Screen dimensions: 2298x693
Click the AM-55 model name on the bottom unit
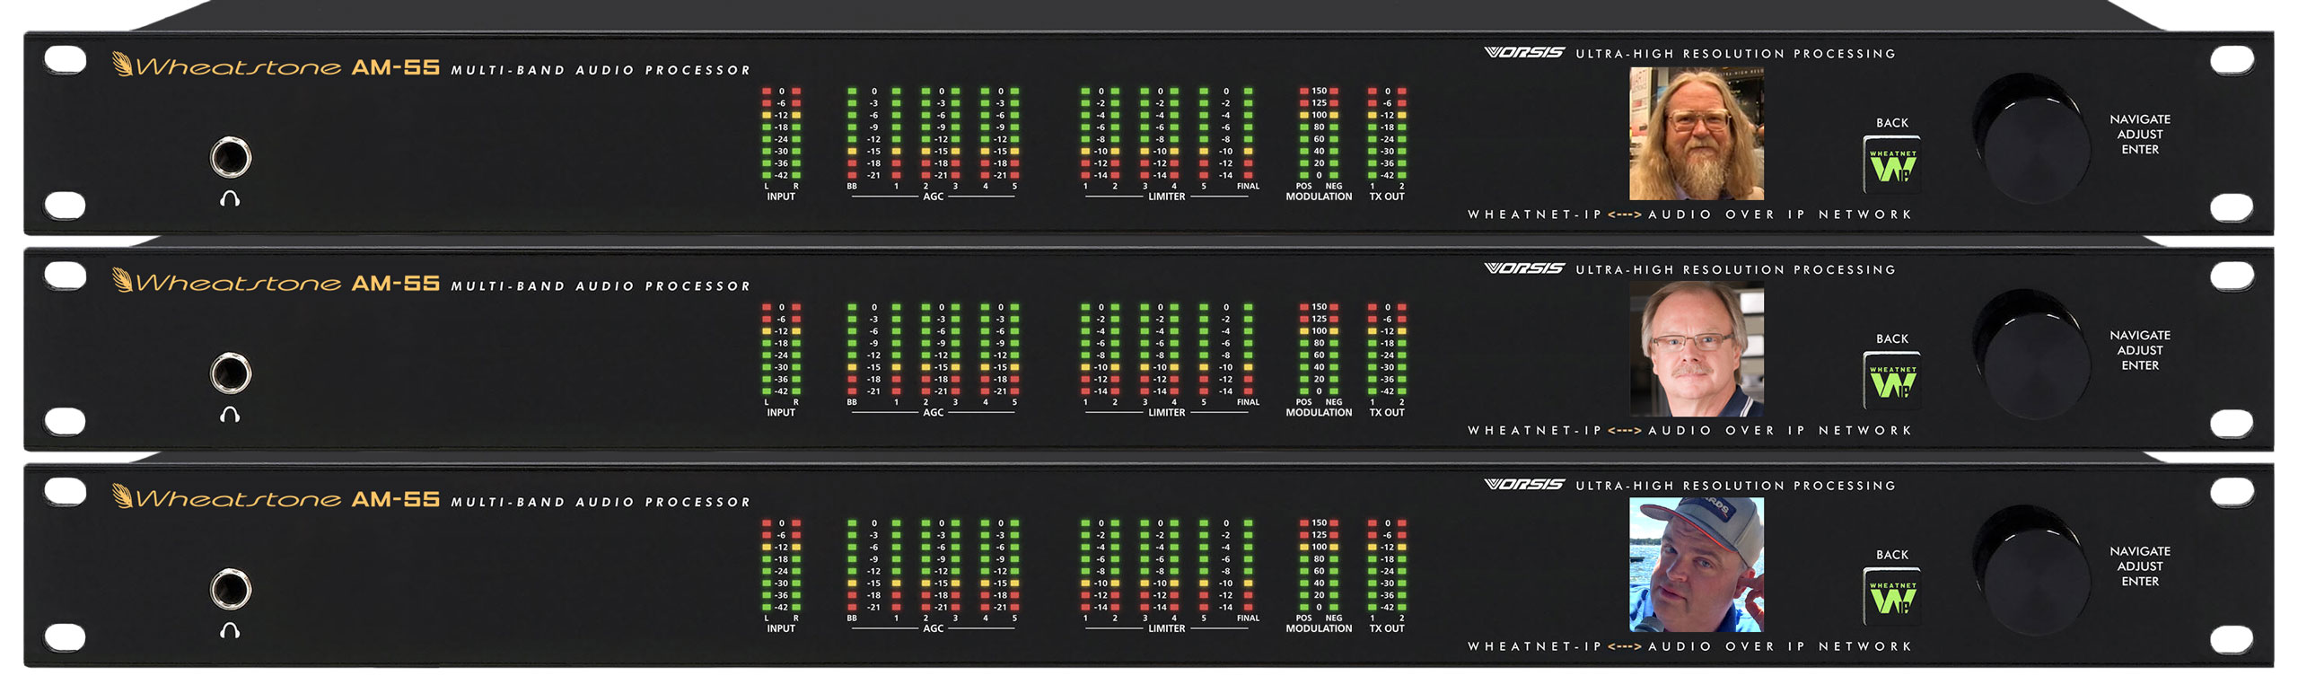point(395,499)
